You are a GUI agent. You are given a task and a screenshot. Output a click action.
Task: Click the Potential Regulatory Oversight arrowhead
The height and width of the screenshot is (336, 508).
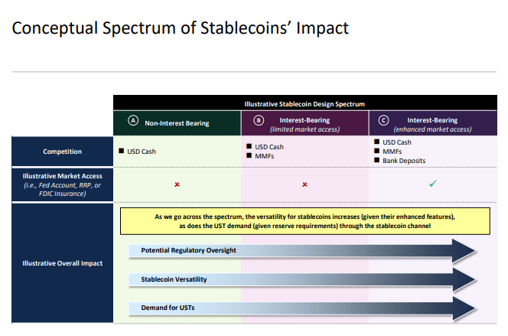462,250
